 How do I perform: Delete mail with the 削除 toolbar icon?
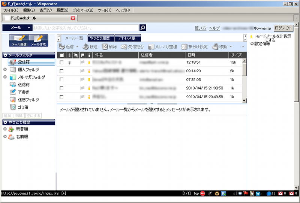[105, 47]
